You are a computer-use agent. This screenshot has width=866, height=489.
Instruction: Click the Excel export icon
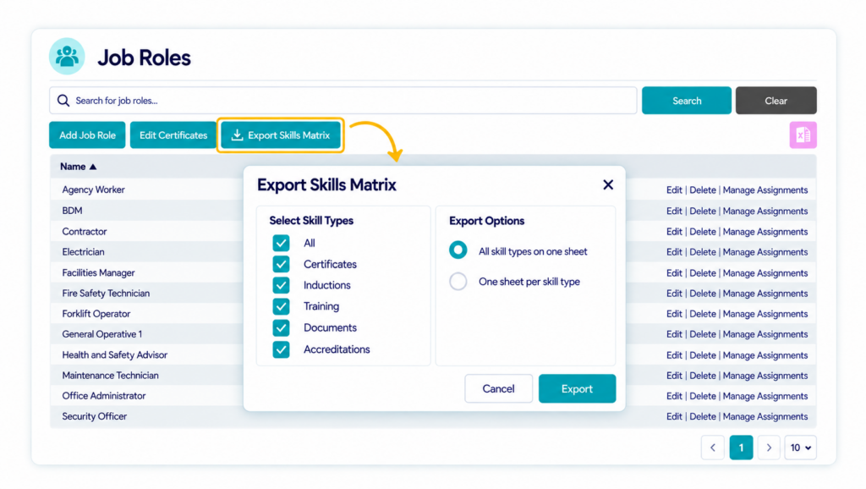[803, 135]
